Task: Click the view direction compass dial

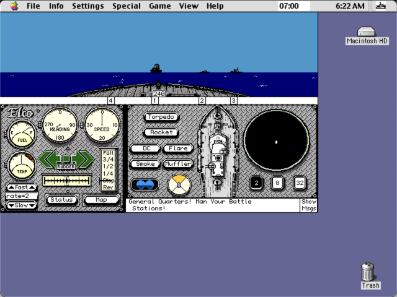Action: coord(179,185)
